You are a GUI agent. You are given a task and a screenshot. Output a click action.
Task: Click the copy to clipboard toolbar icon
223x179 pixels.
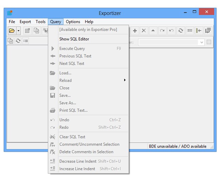pos(37,31)
